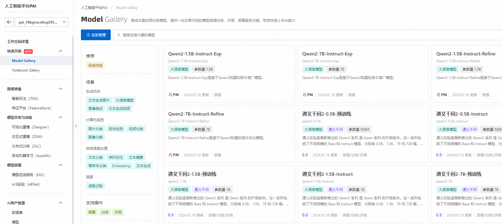Select the 文本生成视频 filter tag

click(x=119, y=109)
